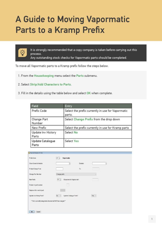This screenshot has width=162, height=229.
Task: Focus the Characters to Replace with field
Action: [x=95, y=180]
